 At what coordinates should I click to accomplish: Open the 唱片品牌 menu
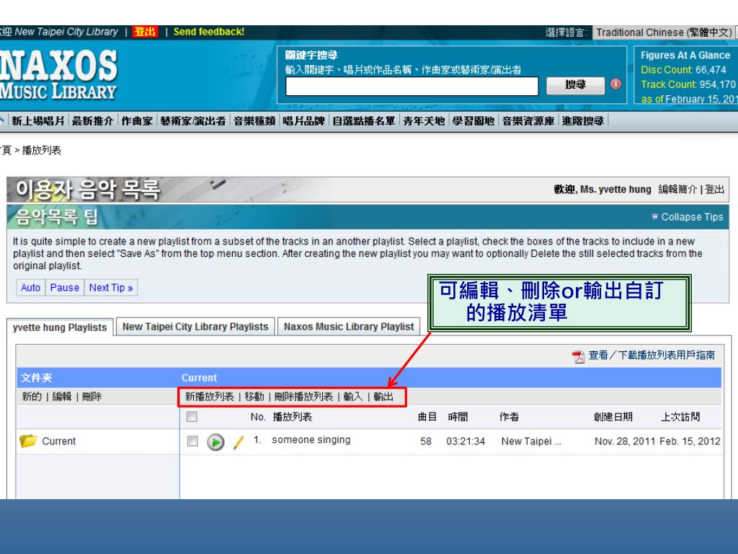(x=304, y=121)
